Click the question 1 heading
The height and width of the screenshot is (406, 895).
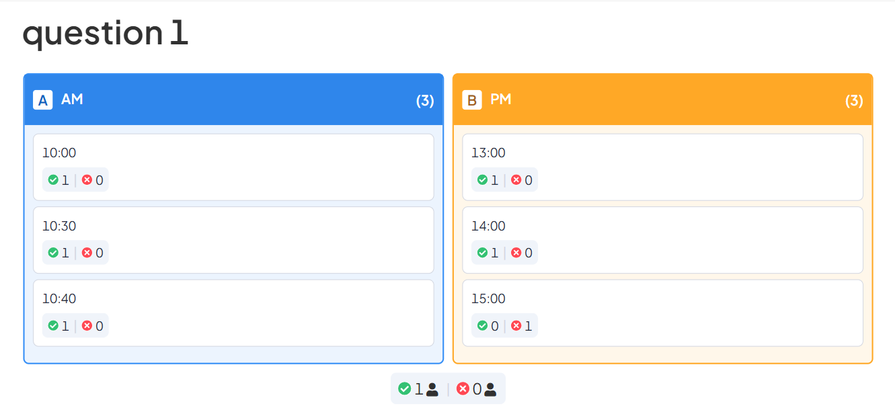click(x=106, y=33)
